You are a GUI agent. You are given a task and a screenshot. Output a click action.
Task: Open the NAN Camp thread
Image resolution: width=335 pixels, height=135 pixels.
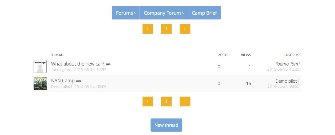coord(63,81)
